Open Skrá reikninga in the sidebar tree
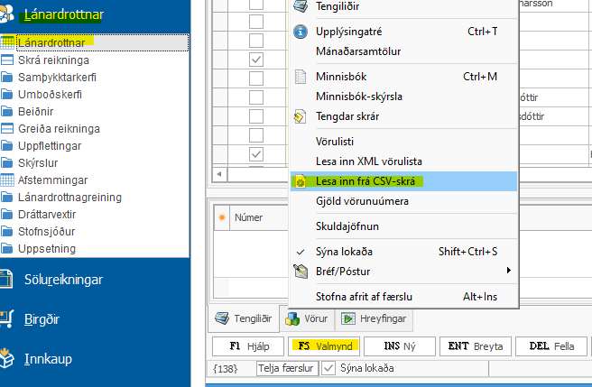Image resolution: width=592 pixels, height=387 pixels. point(53,60)
